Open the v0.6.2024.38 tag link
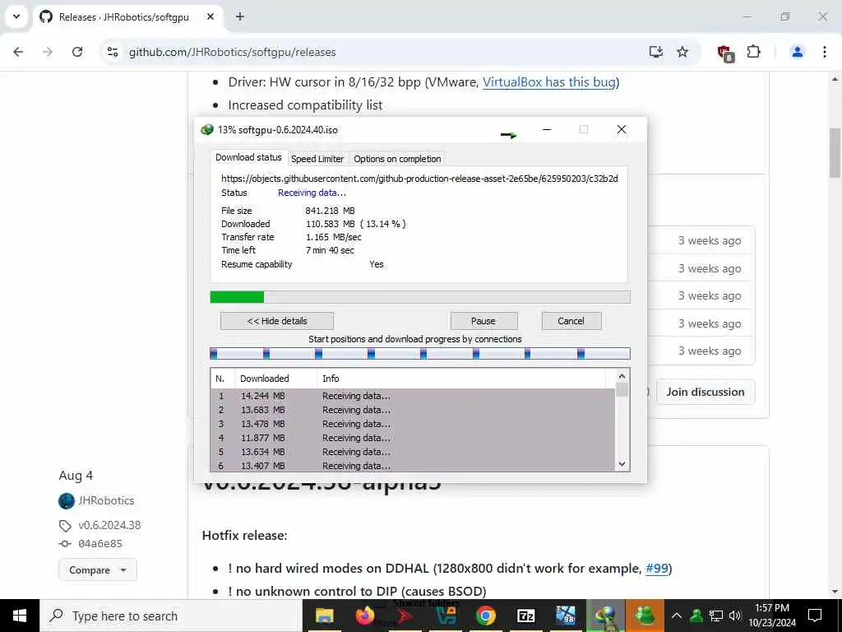The height and width of the screenshot is (632, 842). pos(109,525)
